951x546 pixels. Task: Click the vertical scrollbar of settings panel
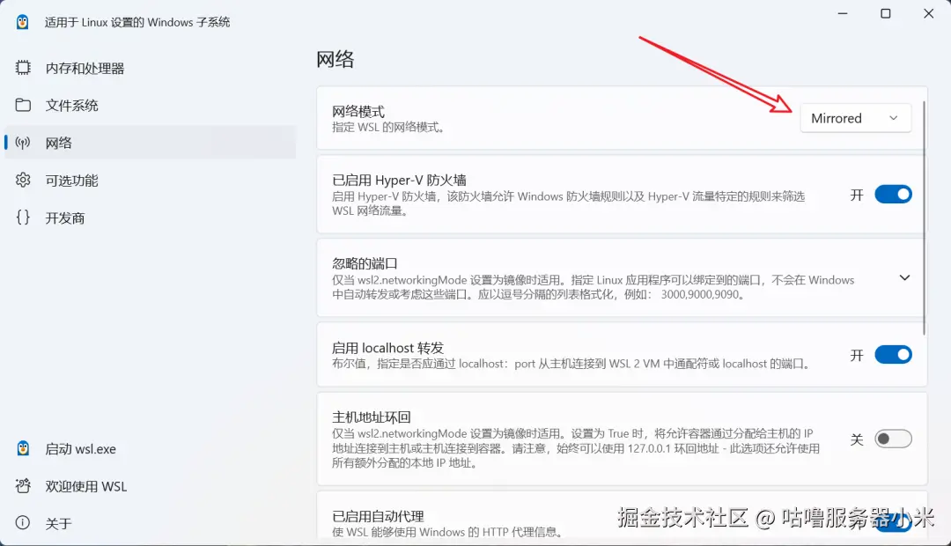coord(924,218)
